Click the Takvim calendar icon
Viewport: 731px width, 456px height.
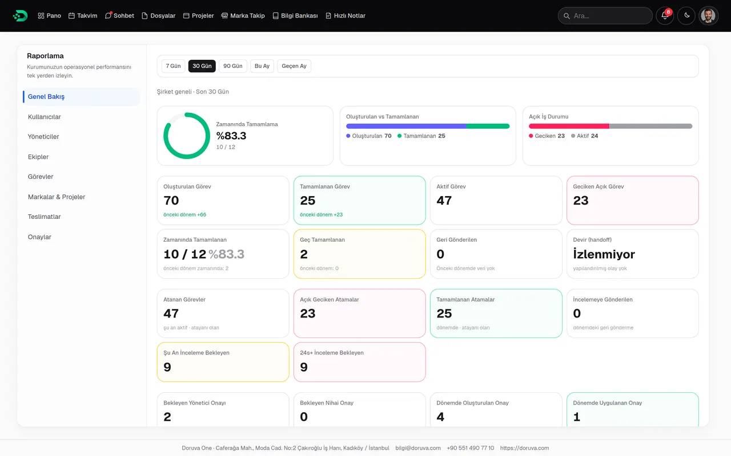(72, 16)
